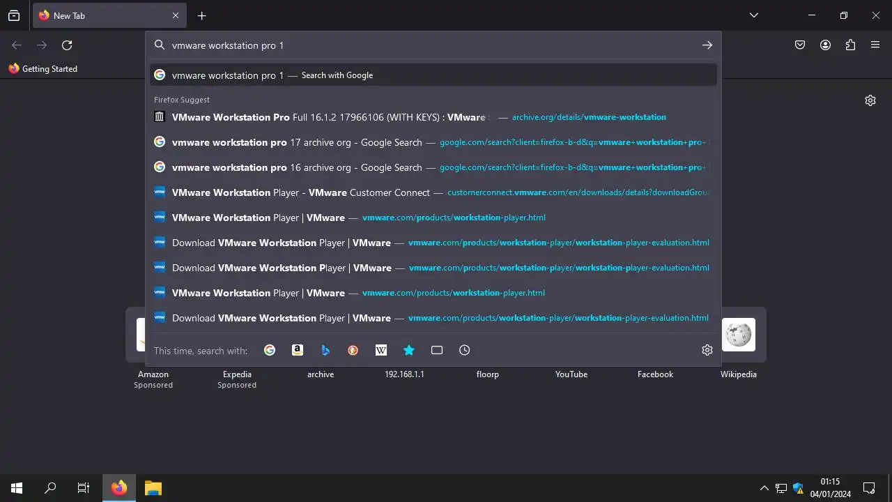
Task: Open the Pocket save icon
Action: (x=800, y=45)
